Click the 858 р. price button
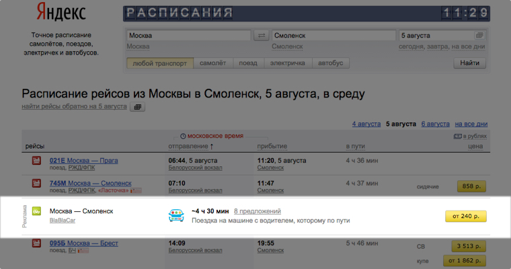This screenshot has width=511, height=269. [471, 186]
